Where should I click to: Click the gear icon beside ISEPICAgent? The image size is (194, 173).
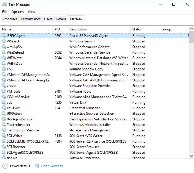(4, 36)
